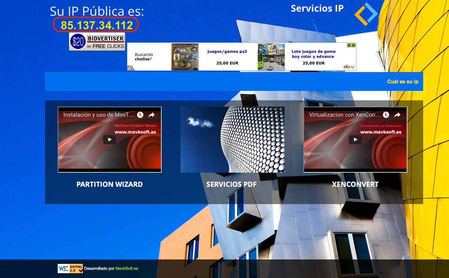Go to previous eBay ad with left arrow

coord(349,45)
